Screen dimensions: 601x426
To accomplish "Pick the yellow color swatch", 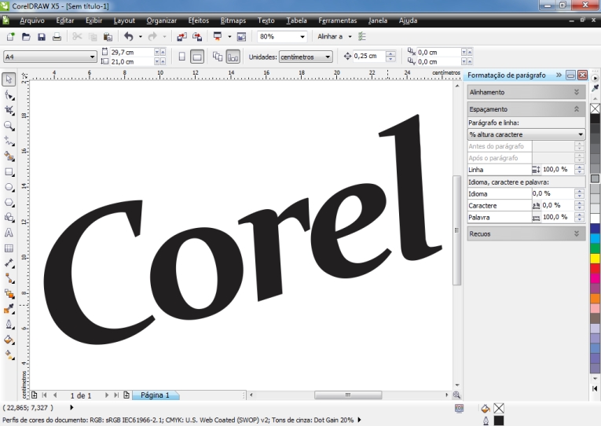I will 595,258.
